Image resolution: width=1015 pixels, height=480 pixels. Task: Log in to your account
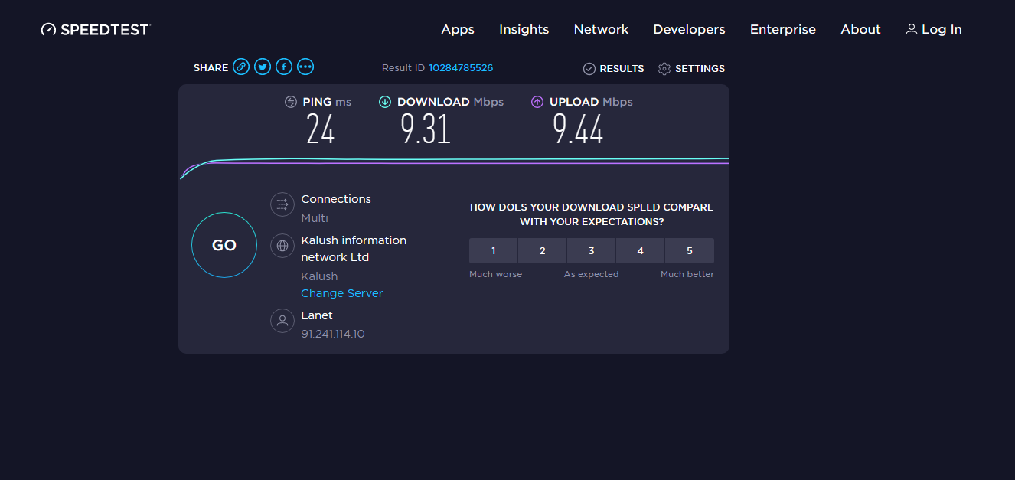934,29
